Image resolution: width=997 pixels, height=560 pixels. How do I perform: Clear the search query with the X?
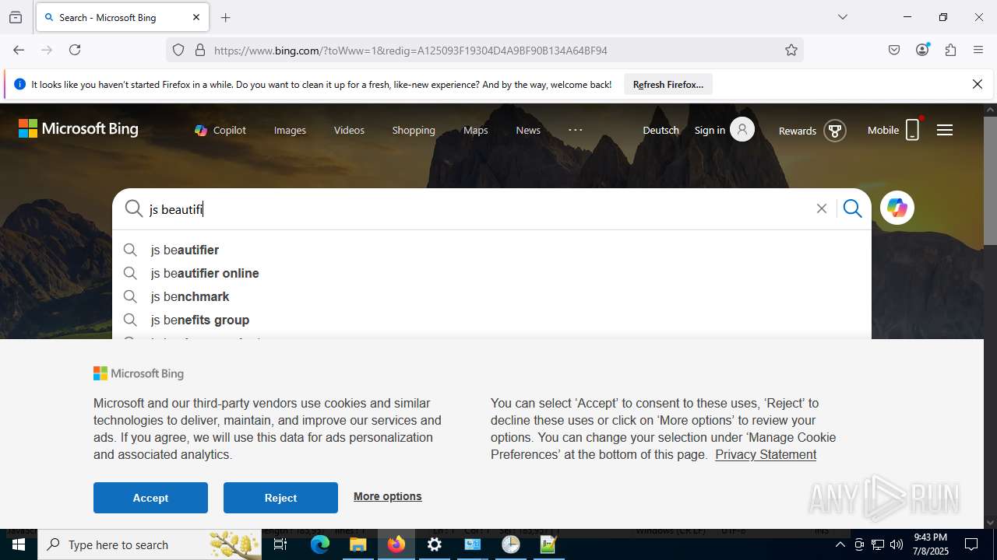pos(821,208)
